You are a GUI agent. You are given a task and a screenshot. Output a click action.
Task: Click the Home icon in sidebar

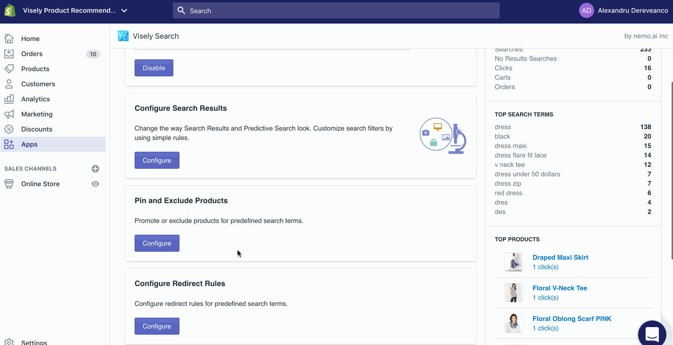9,39
